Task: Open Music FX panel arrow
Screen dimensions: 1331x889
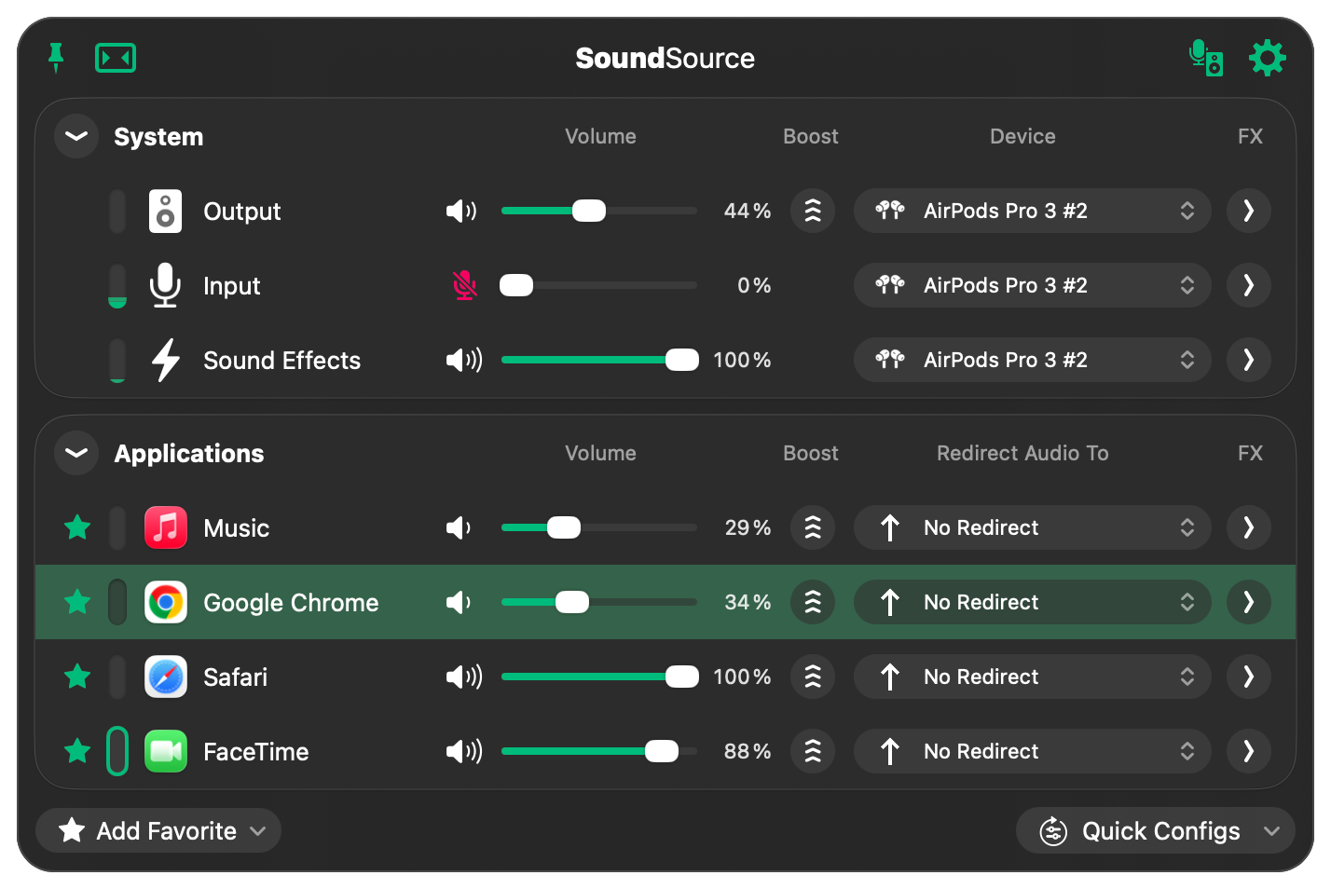Action: click(x=1249, y=527)
